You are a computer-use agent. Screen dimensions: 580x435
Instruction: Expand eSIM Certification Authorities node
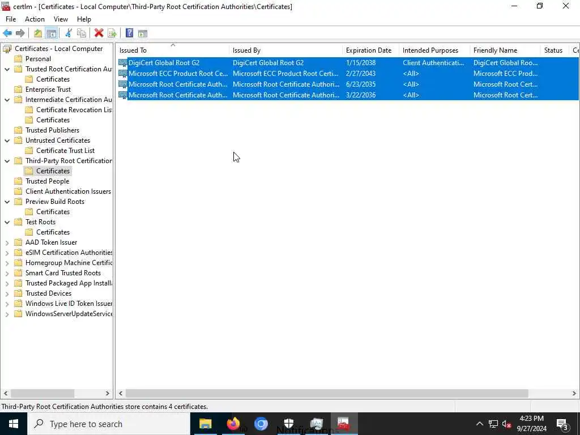(7, 253)
